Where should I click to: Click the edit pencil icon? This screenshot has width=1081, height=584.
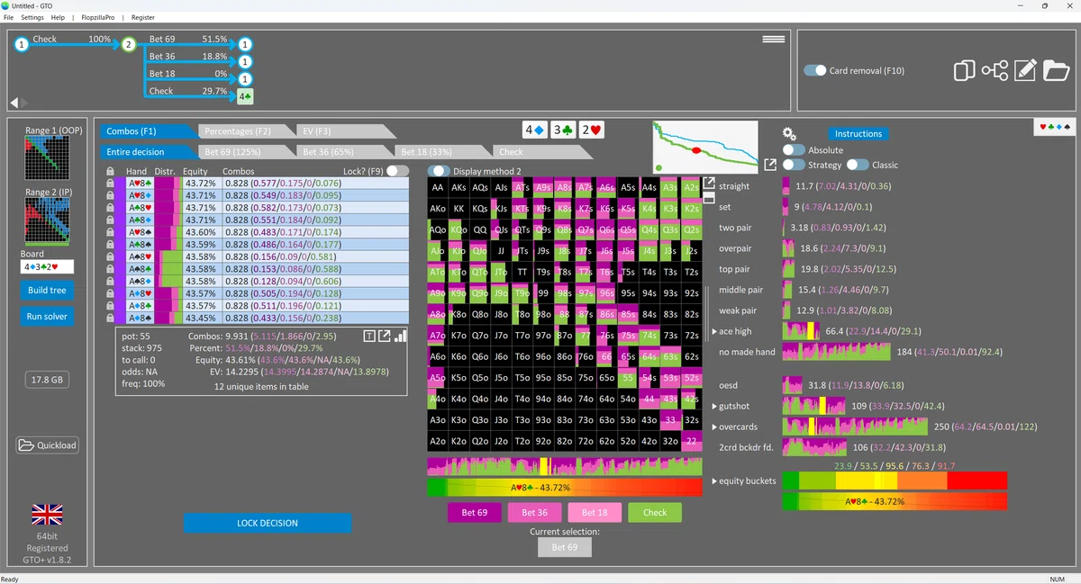[1025, 70]
